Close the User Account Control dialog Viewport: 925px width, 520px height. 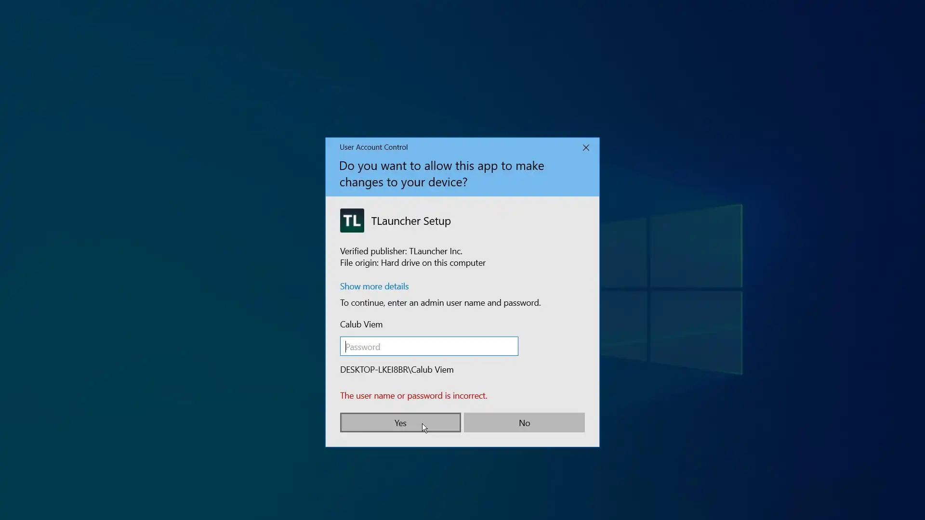pos(586,148)
